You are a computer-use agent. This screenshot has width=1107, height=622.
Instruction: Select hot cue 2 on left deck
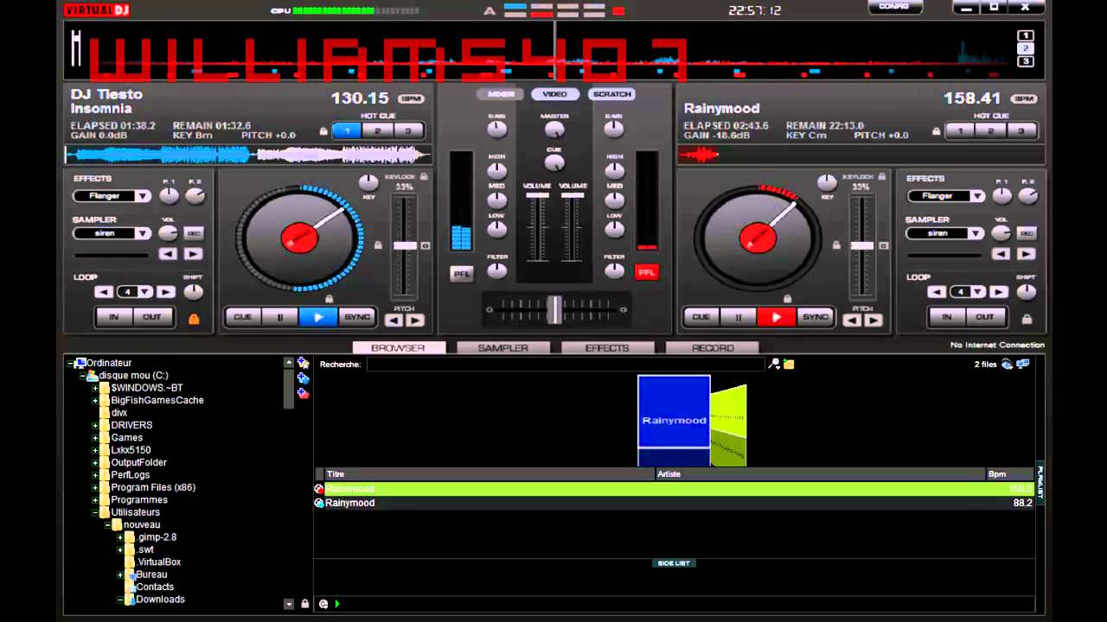tap(378, 131)
